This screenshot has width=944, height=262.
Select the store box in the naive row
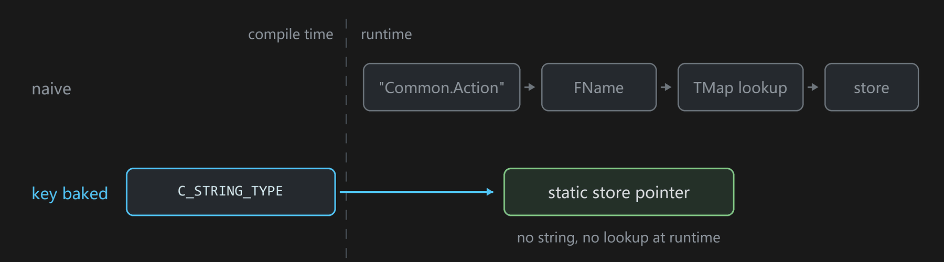point(872,87)
